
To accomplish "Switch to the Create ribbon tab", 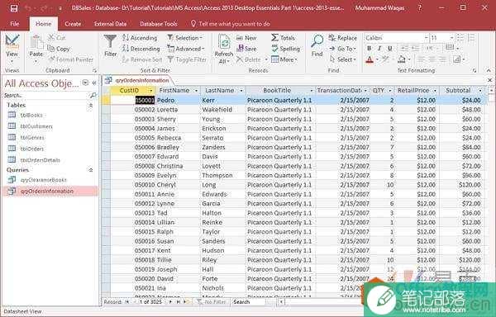I will (73, 24).
